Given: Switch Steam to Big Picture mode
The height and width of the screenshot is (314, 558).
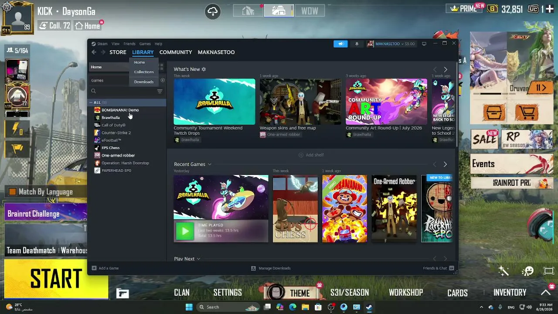Looking at the screenshot, I should coord(424,44).
